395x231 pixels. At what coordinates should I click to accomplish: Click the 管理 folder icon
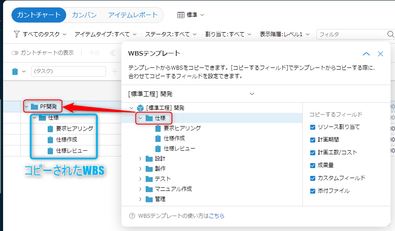(x=149, y=199)
